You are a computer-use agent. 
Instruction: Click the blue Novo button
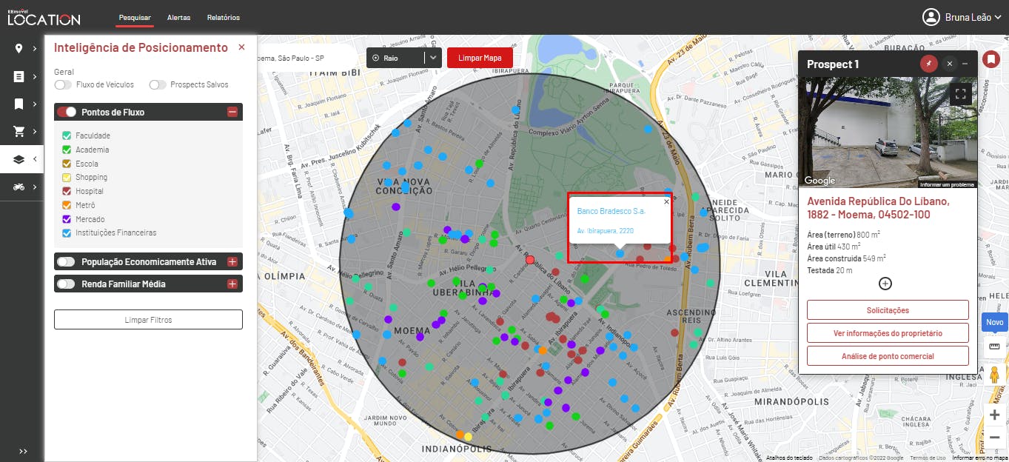click(x=994, y=322)
